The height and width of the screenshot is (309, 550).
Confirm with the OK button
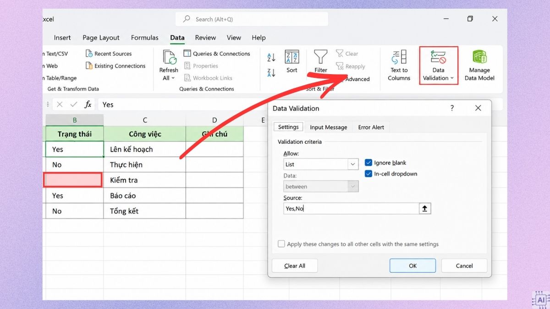(x=412, y=266)
